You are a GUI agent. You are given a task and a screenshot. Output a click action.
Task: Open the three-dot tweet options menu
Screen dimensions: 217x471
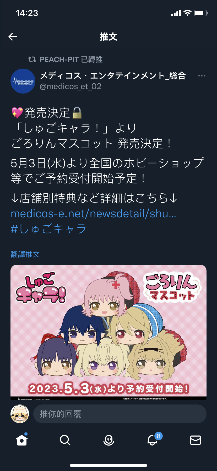[x=202, y=76]
